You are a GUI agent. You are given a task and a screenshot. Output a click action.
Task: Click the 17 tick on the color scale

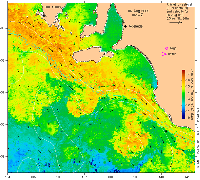(x=188, y=74)
